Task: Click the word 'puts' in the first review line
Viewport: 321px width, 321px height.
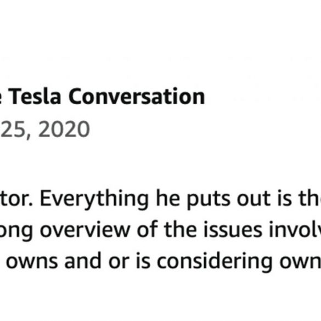Action: point(209,200)
